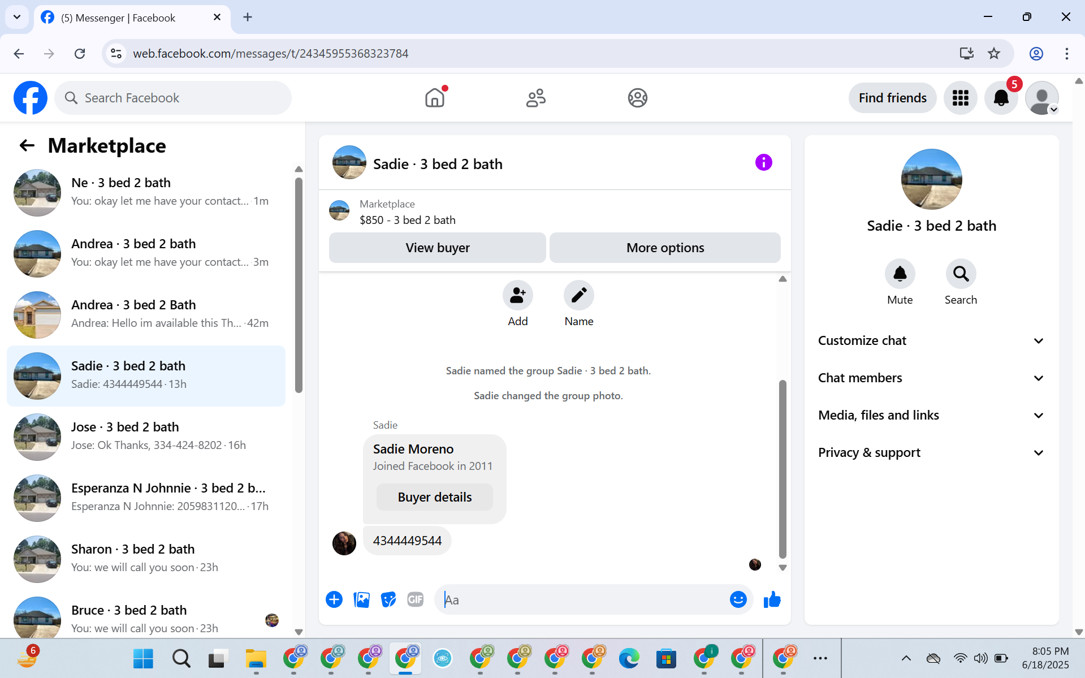
Task: Attach a photo with the image icon
Action: (x=361, y=599)
